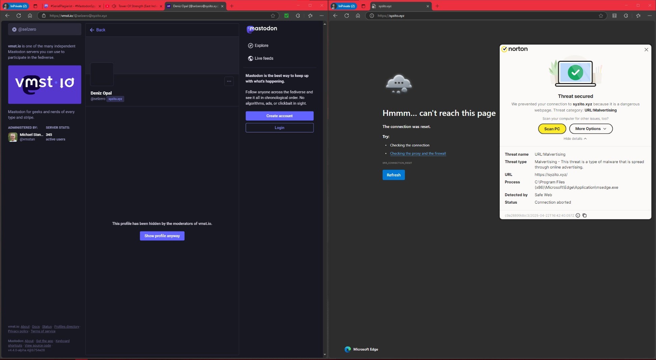This screenshot has width=656, height=360.
Task: Open Extensions puzzle icon in left window
Action: (x=298, y=16)
